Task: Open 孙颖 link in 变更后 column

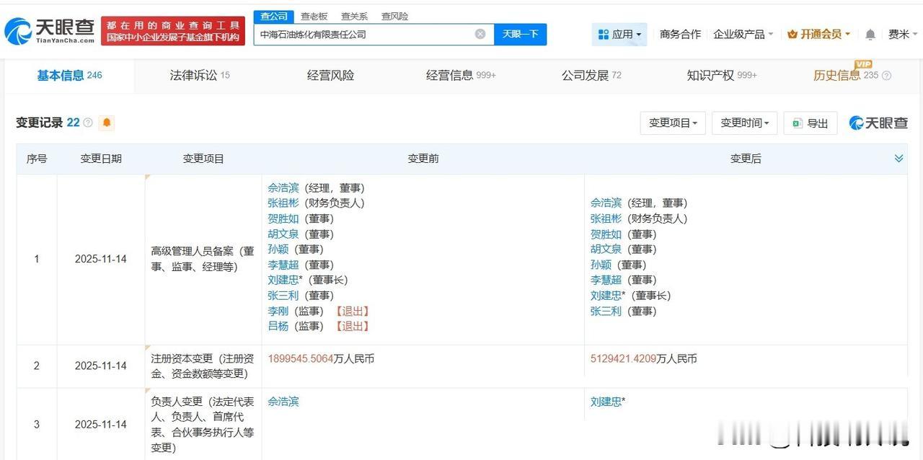Action: (x=601, y=265)
